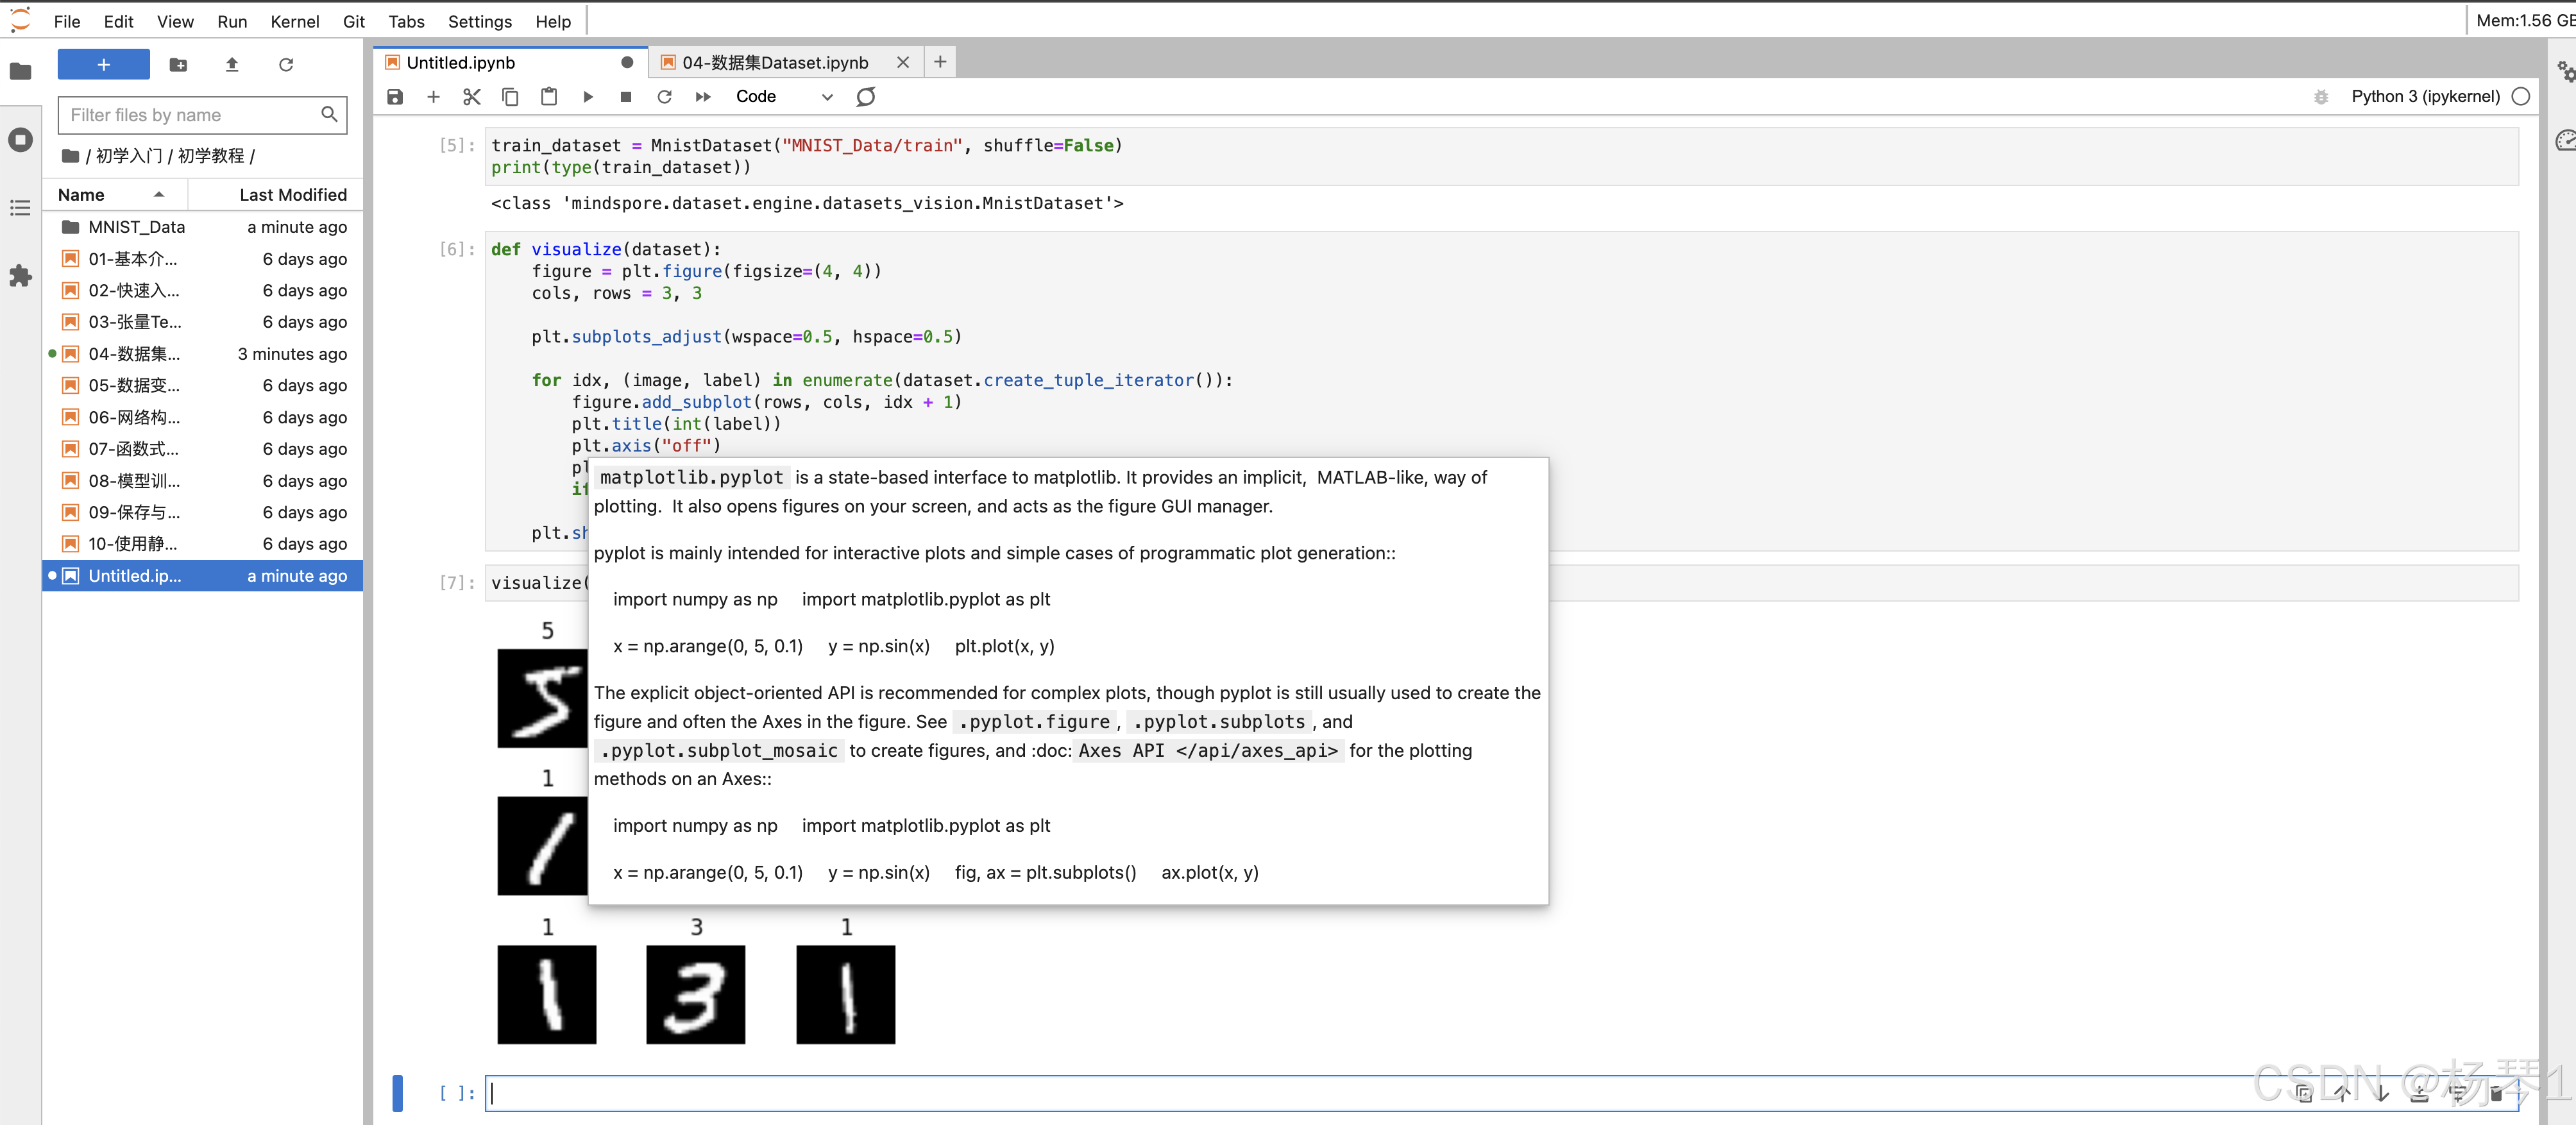The image size is (2576, 1125).
Task: Open the Edit menu
Action: point(118,21)
